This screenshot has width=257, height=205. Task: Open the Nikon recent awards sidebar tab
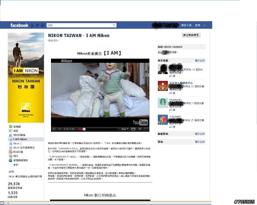click(24, 148)
